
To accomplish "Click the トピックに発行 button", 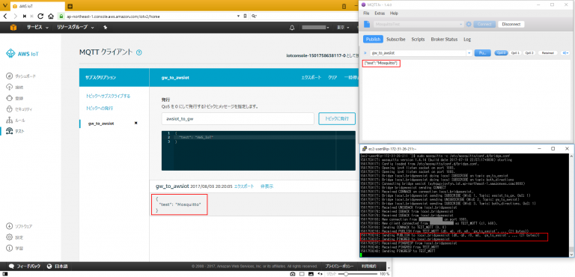I will coord(337,119).
